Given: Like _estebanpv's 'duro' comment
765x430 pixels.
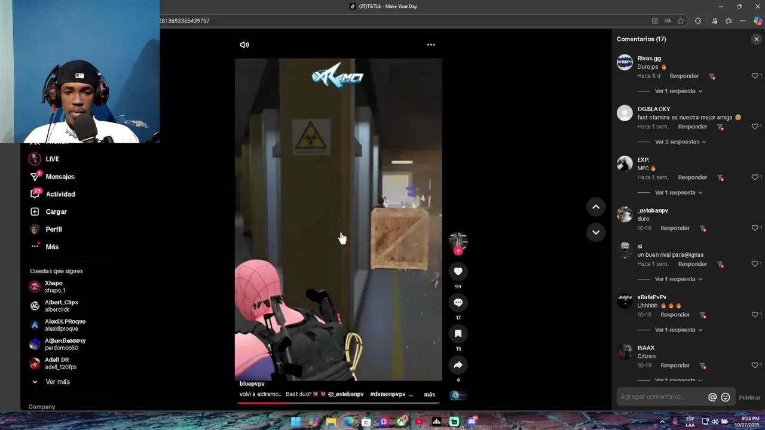Looking at the screenshot, I should (x=755, y=228).
